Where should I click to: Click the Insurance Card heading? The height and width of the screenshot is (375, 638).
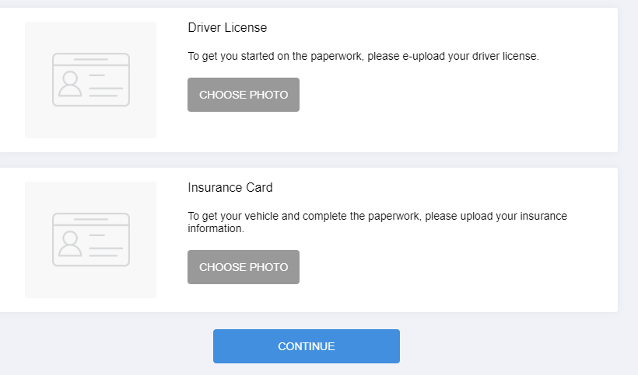(x=230, y=188)
